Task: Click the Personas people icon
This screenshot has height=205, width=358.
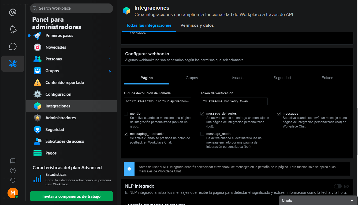Action: click(x=38, y=59)
